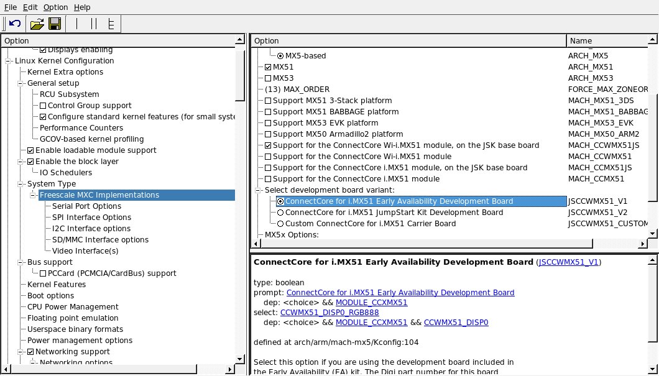The width and height of the screenshot is (659, 376).
Task: Click scroll-down arrow of options list
Action: click(652, 234)
